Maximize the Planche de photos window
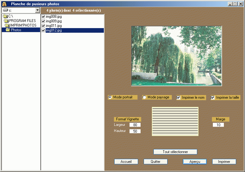 [235, 4]
